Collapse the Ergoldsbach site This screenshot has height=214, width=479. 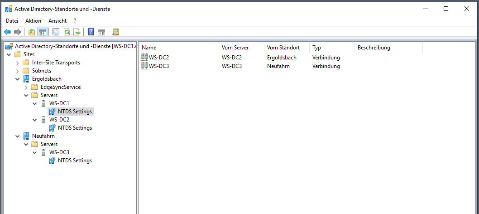point(17,79)
